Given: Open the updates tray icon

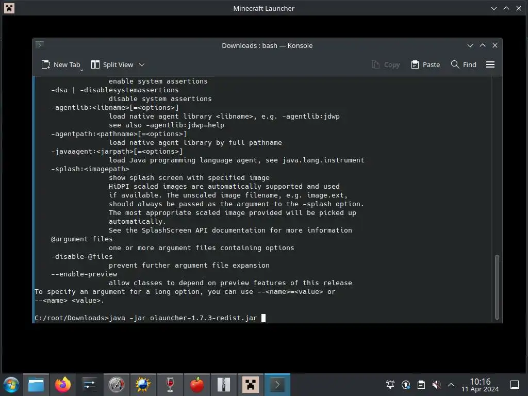Looking at the screenshot, I should coord(406,385).
